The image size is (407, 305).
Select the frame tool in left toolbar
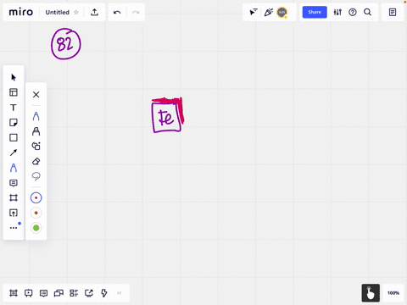[14, 197]
